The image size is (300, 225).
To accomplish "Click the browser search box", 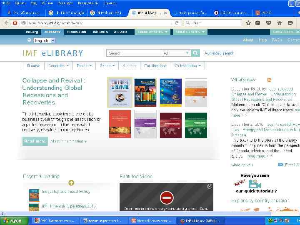I will click(x=213, y=23).
